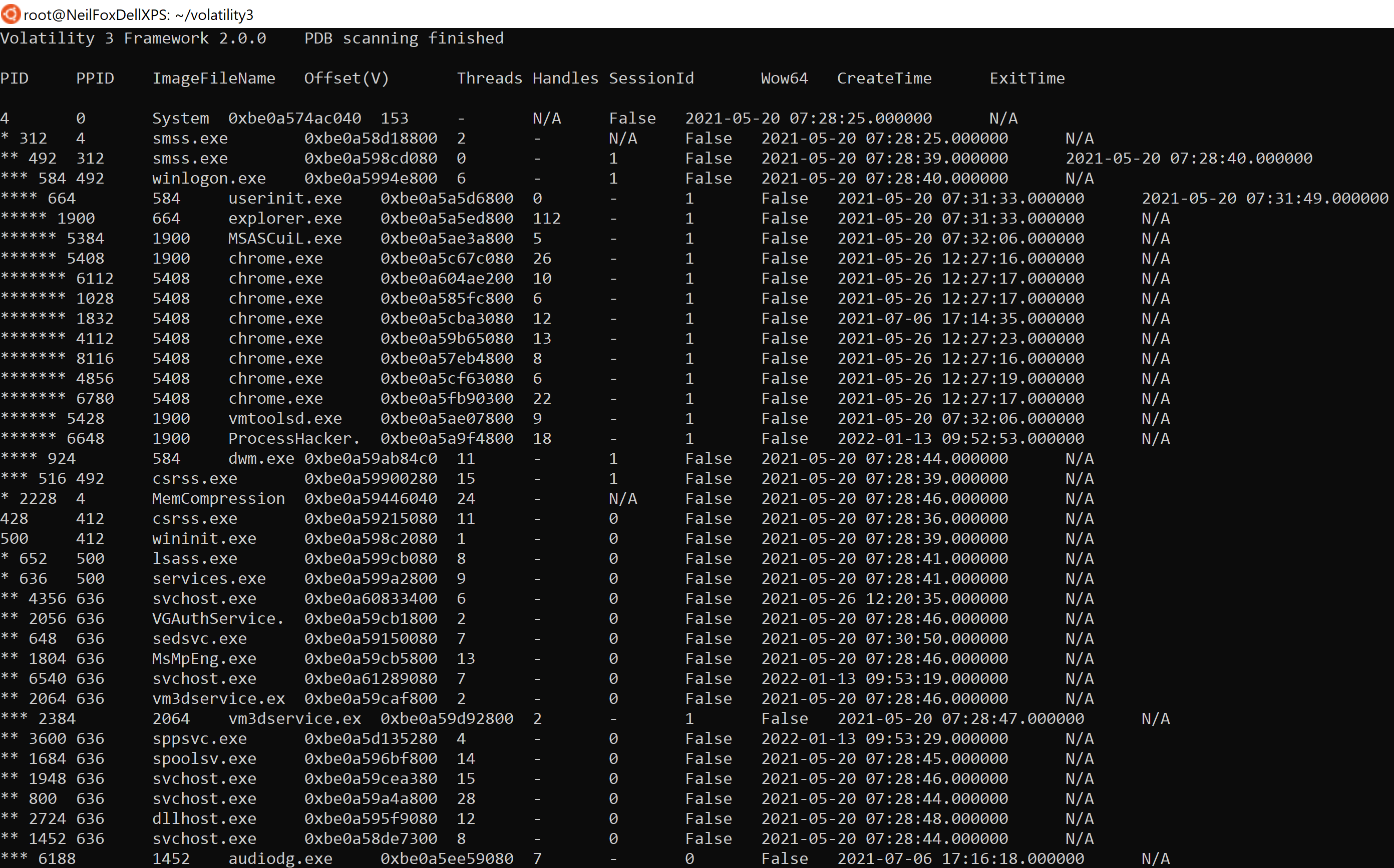Click the vmtoolsd.exe entry
This screenshot has height=868, width=1394.
285,418
